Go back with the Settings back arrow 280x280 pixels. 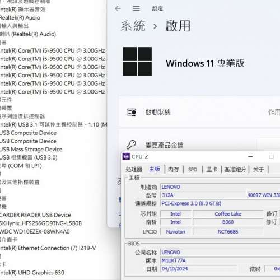point(118,8)
